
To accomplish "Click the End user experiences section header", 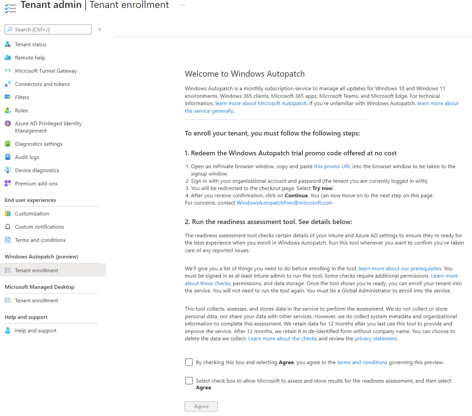I will click(30, 200).
